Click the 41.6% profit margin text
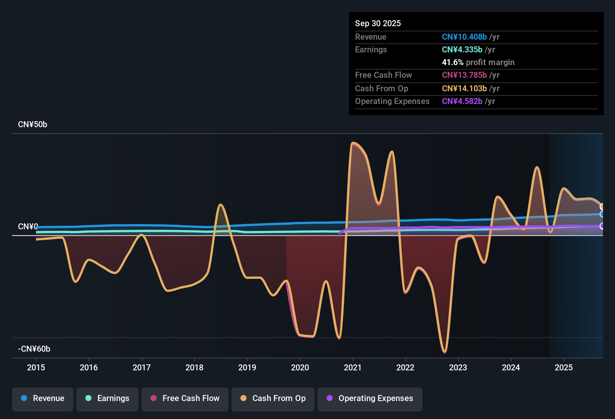 (x=478, y=62)
